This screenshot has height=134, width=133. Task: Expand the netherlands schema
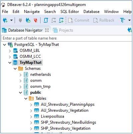click(x=20, y=75)
